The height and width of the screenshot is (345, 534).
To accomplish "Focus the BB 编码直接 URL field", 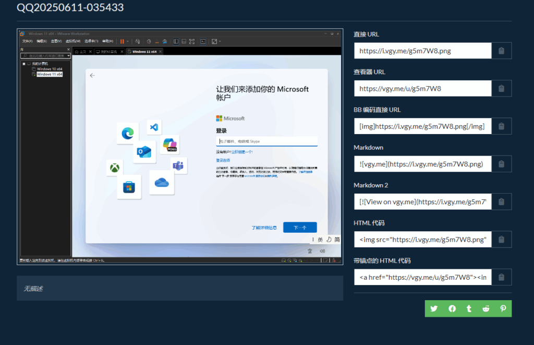I will [x=422, y=126].
